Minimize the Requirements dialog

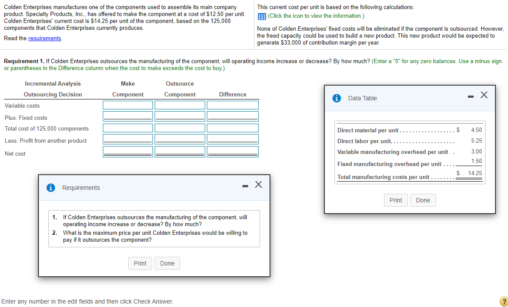click(x=245, y=186)
